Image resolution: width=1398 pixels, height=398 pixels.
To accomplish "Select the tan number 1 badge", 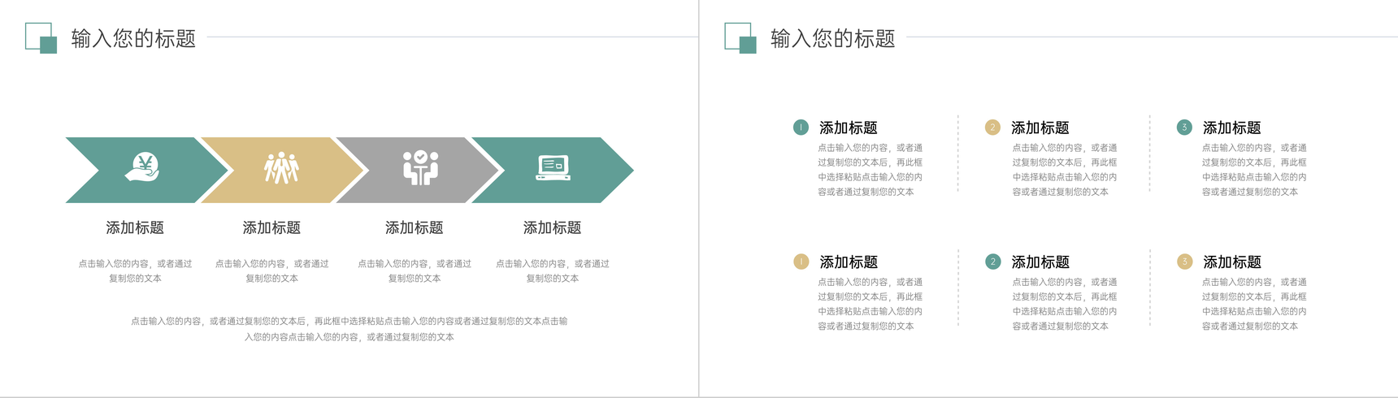I will click(x=801, y=262).
